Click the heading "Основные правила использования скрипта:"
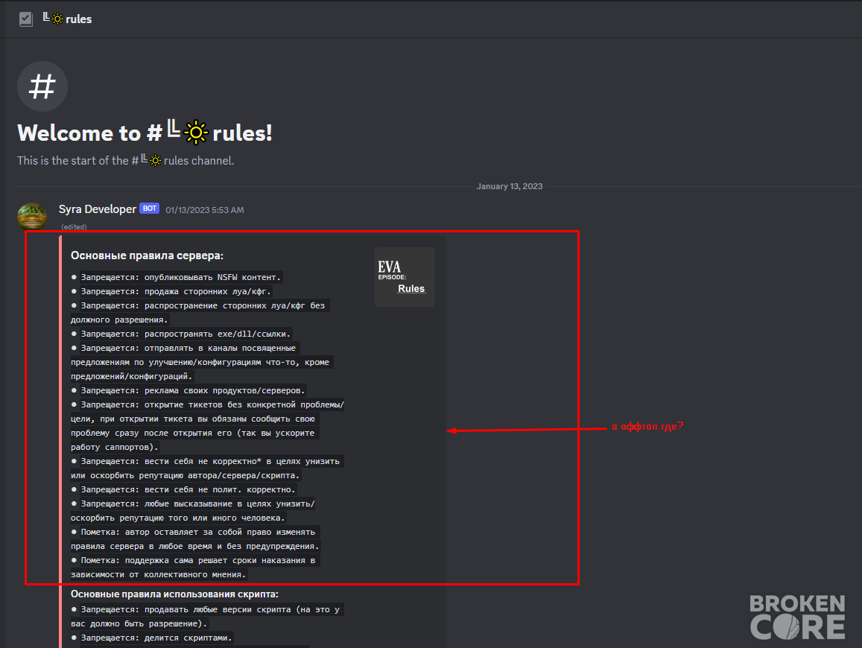The height and width of the screenshot is (648, 862). pos(174,594)
